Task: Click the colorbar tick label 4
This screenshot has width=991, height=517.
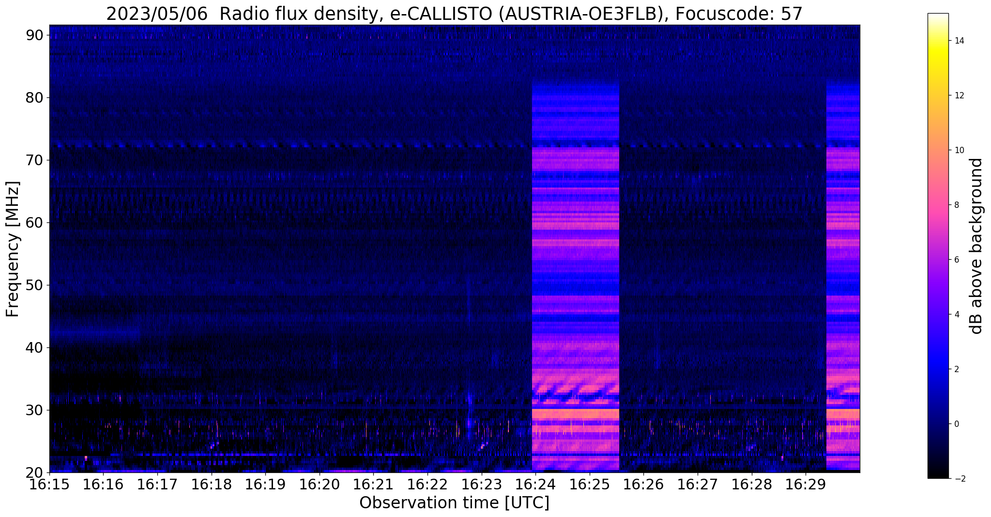Action: (956, 315)
